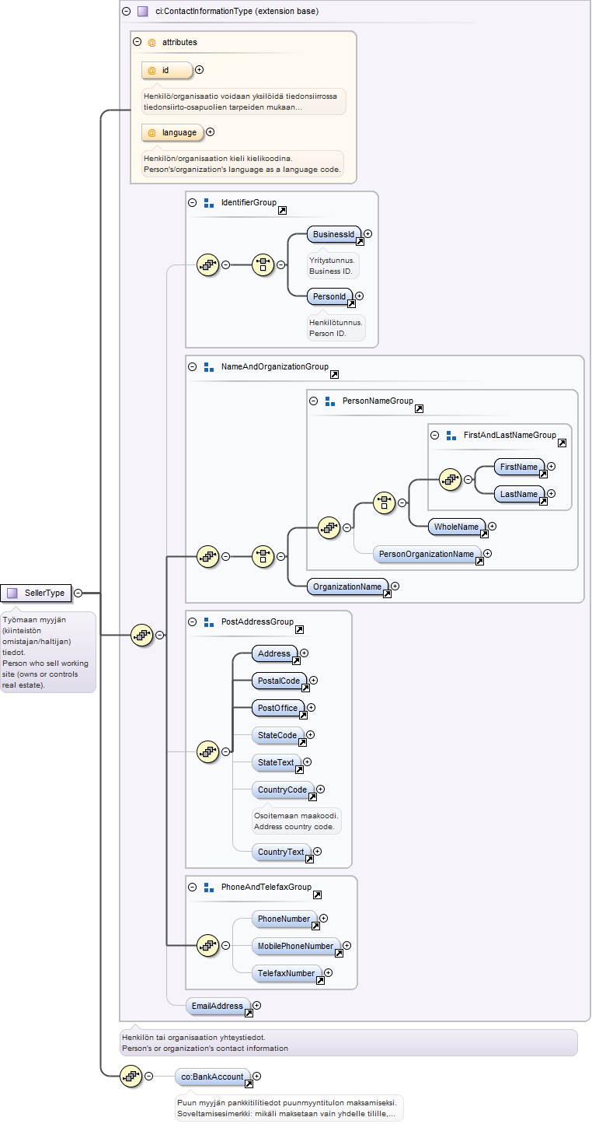This screenshot has width=592, height=1124.
Task: Click the sequence icon inside PostAddressGroup
Action: tap(207, 751)
